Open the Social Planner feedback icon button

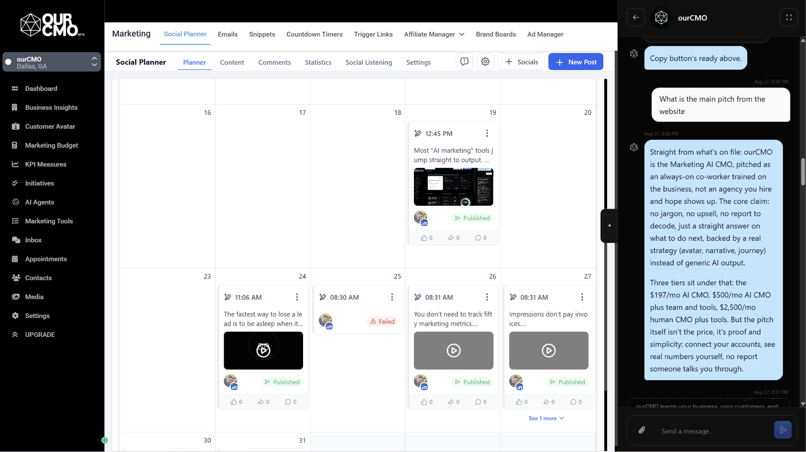(465, 62)
